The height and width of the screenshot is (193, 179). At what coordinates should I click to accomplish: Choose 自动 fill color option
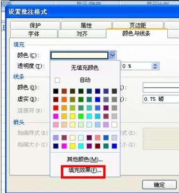point(85,80)
